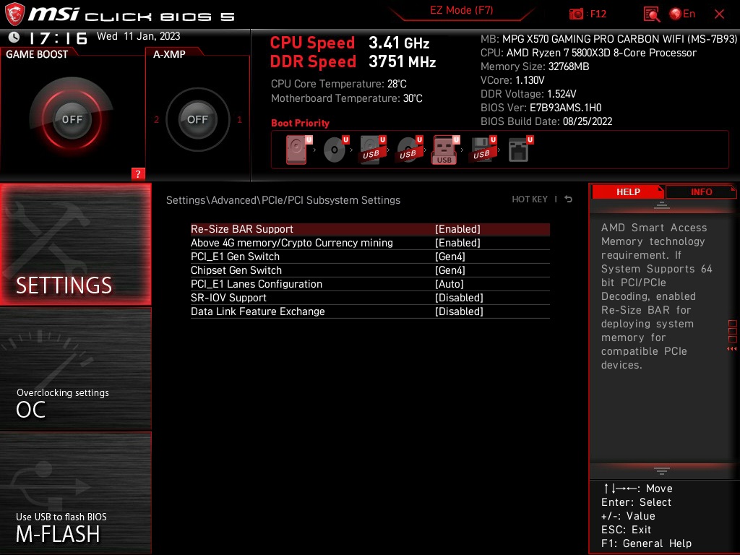This screenshot has height=555, width=740.
Task: Click the Motherboard Temperature 30°C reading
Action: [x=346, y=98]
